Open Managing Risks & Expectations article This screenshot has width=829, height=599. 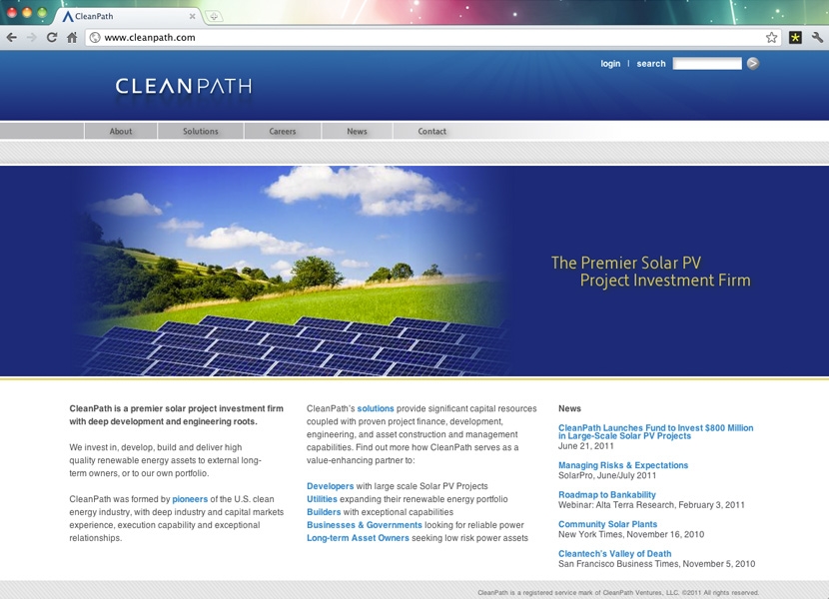(623, 465)
